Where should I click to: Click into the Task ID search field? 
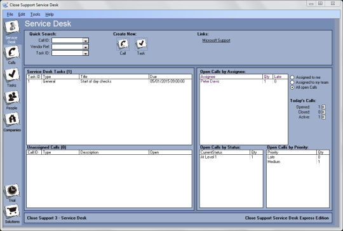(67, 53)
